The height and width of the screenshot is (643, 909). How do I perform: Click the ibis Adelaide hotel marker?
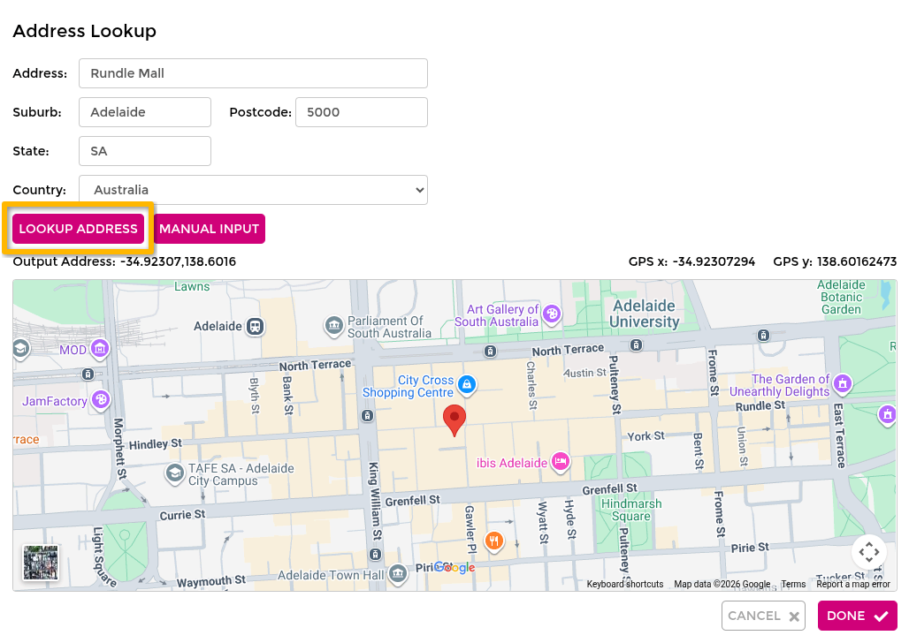tap(560, 462)
